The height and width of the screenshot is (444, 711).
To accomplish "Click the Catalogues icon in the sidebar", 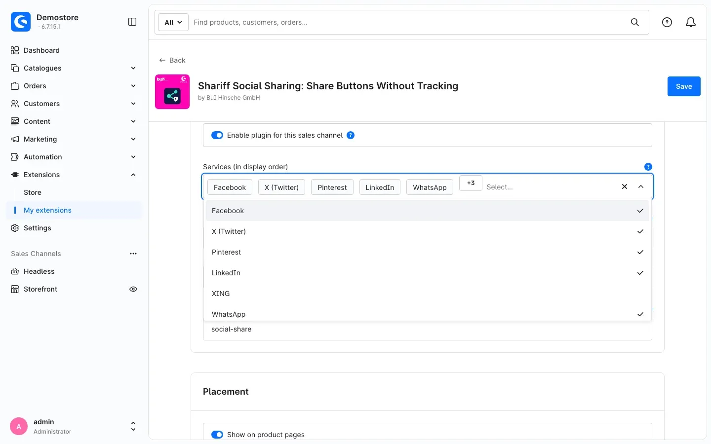I will [x=15, y=68].
